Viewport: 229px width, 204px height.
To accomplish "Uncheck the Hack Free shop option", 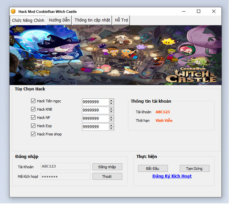I will (33, 134).
